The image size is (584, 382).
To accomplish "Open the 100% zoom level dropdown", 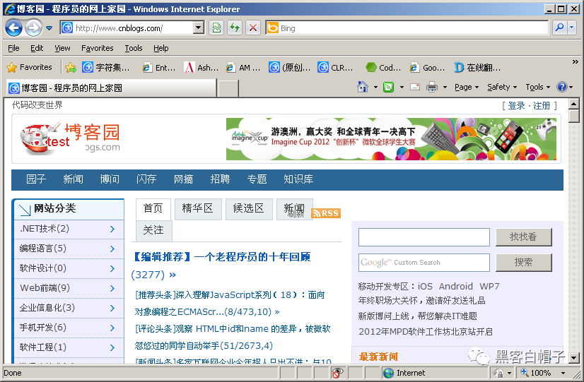I will tap(563, 373).
